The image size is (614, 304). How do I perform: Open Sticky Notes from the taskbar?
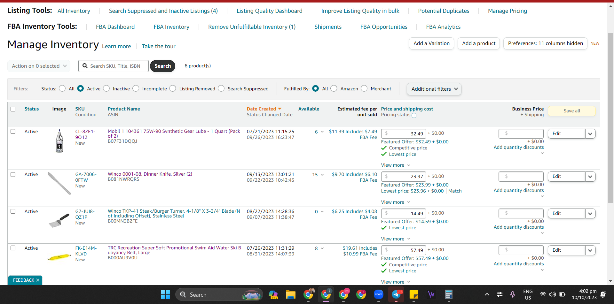414,294
